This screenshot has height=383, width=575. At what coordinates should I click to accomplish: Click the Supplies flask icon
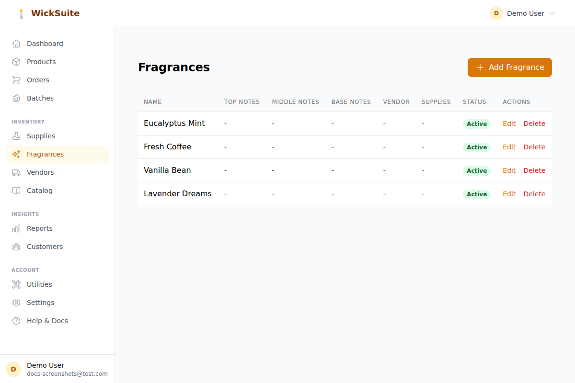pos(16,136)
